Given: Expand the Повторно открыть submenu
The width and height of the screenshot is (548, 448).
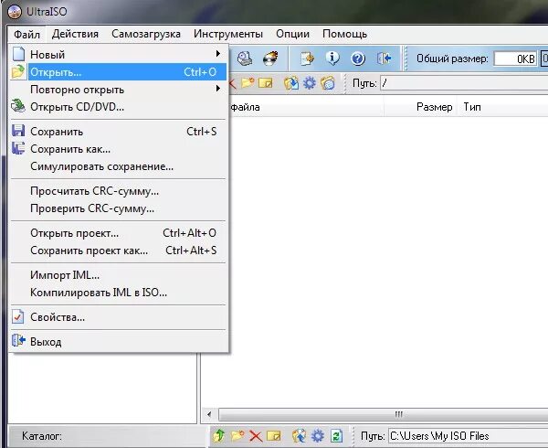Looking at the screenshot, I should (119, 90).
